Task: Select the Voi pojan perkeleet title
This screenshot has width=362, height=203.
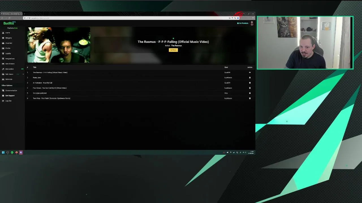Action: click(x=40, y=93)
